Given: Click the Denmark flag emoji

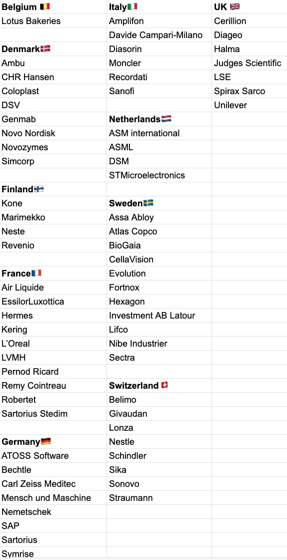Looking at the screenshot, I should pos(45,49).
